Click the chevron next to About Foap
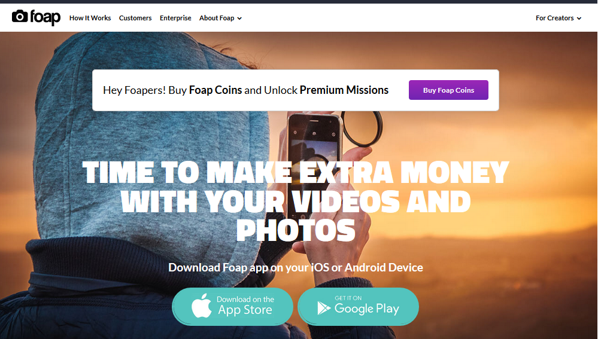This screenshot has width=598, height=339. (x=239, y=19)
